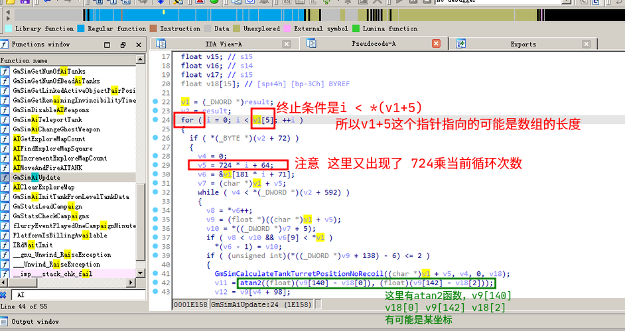Click status text GmSimAiUpdate:24 (1E158)

click(x=261, y=304)
